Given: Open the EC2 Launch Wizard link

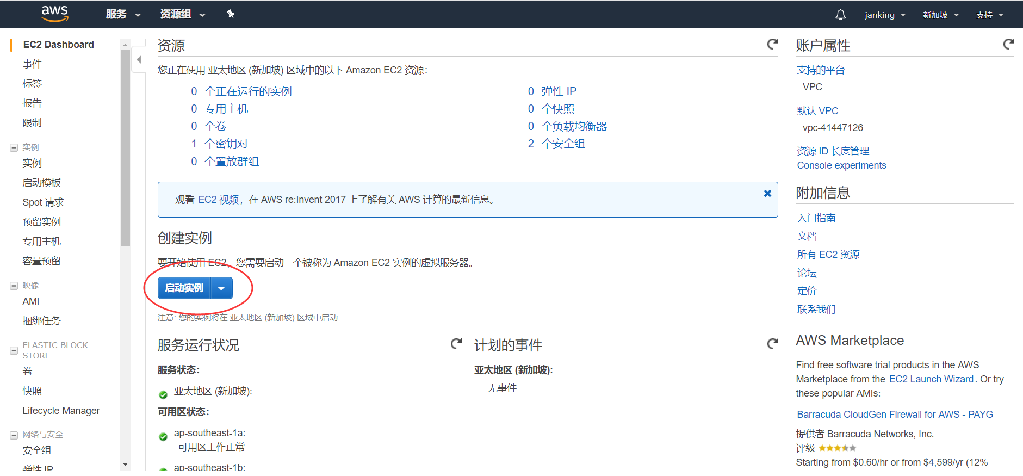Looking at the screenshot, I should point(931,379).
